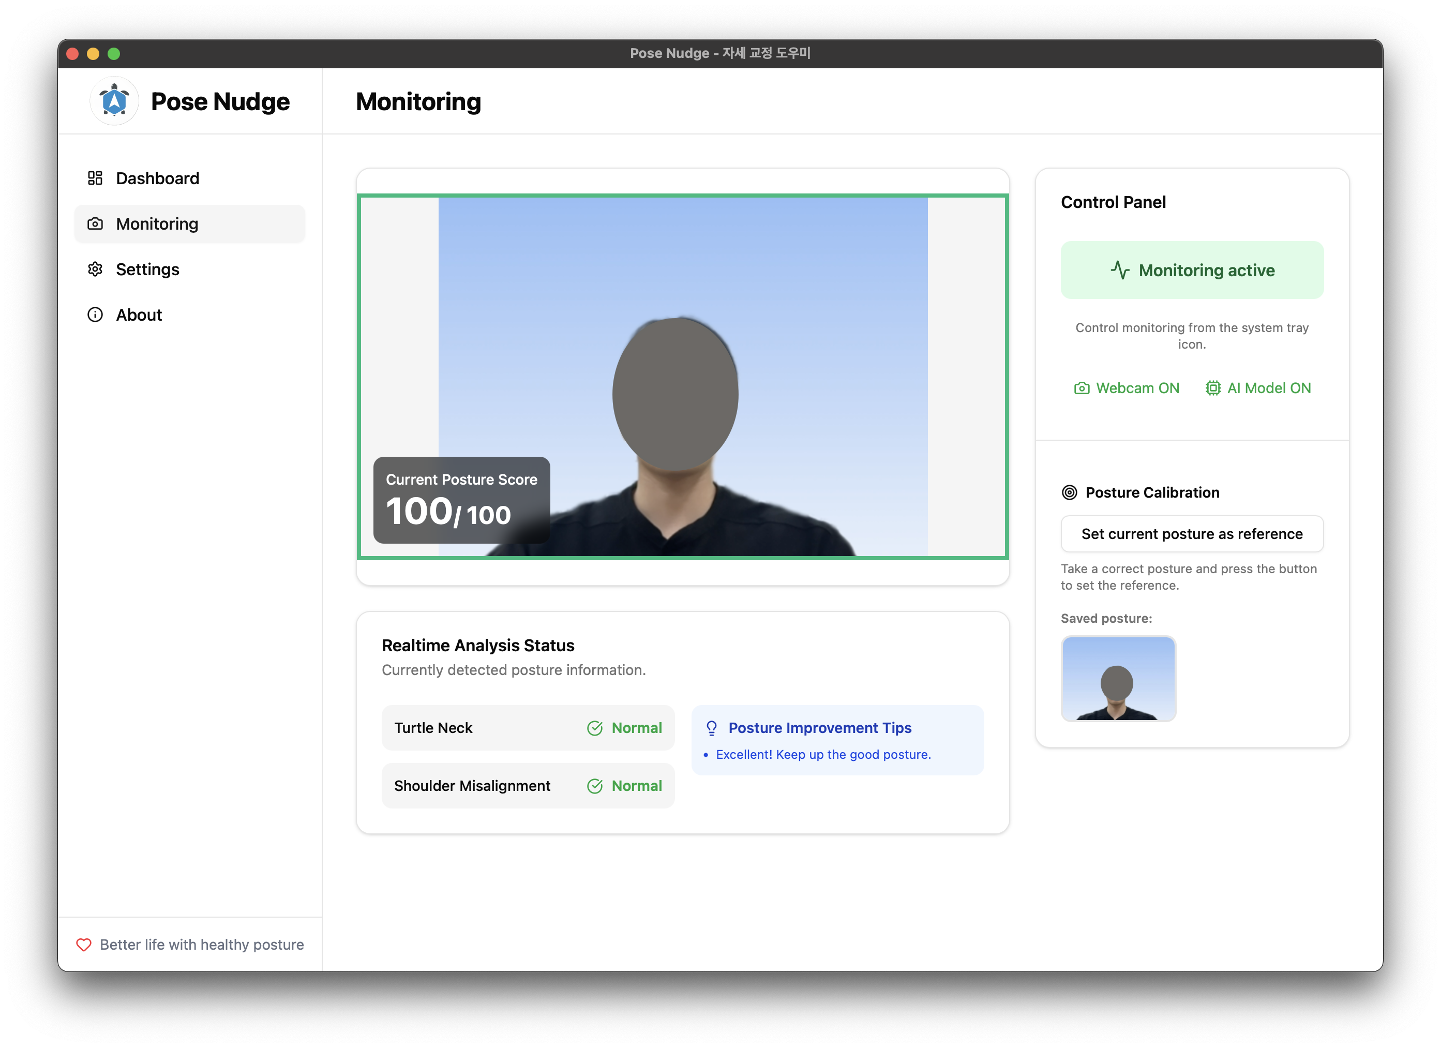The width and height of the screenshot is (1441, 1048).
Task: Click the Monitoring camera icon in the sidebar
Action: pos(95,223)
